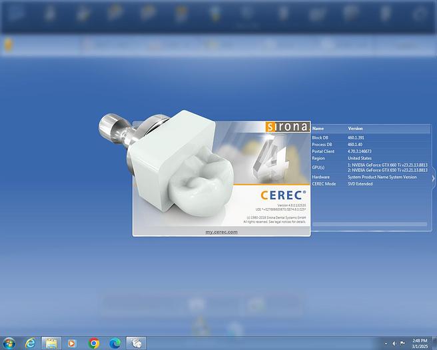The width and height of the screenshot is (437, 350).
Task: Click the CEREC product name on the splash
Action: pyautogui.click(x=283, y=195)
